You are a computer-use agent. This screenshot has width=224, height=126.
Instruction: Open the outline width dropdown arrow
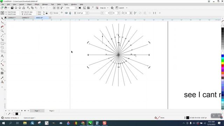[87, 13]
